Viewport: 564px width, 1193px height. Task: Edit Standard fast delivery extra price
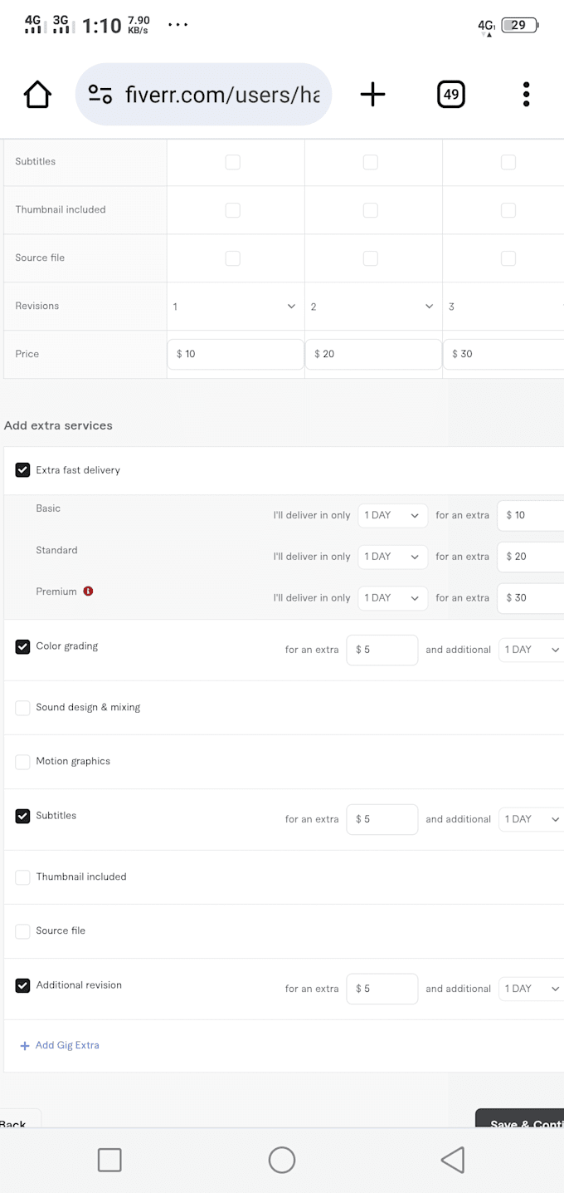point(531,557)
